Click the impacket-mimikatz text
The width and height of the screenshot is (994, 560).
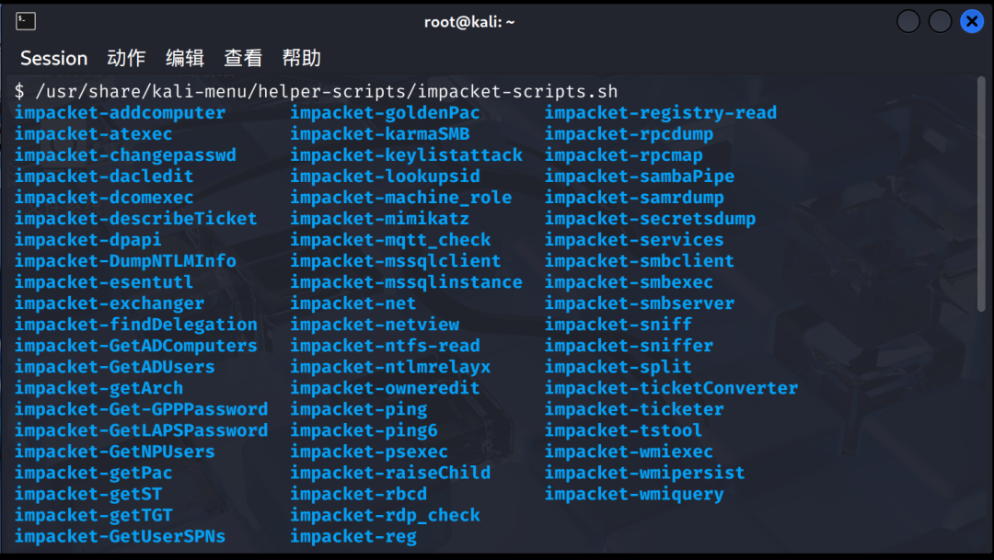point(380,219)
